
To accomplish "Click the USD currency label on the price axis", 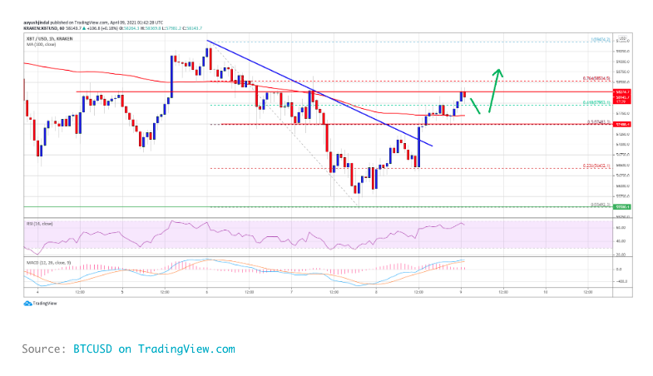I will (x=622, y=38).
